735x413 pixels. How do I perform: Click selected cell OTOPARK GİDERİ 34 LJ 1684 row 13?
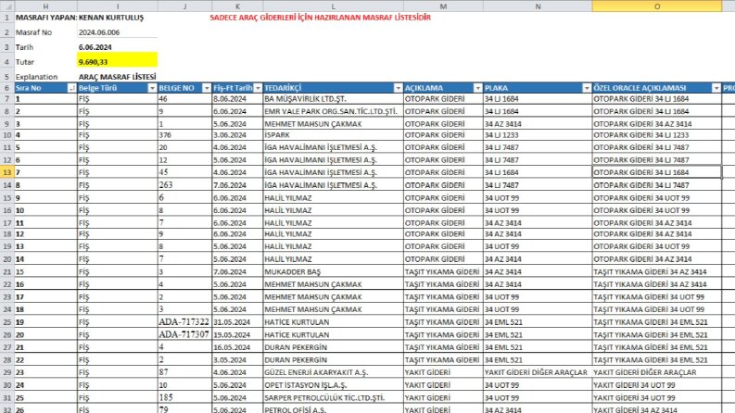(x=657, y=172)
